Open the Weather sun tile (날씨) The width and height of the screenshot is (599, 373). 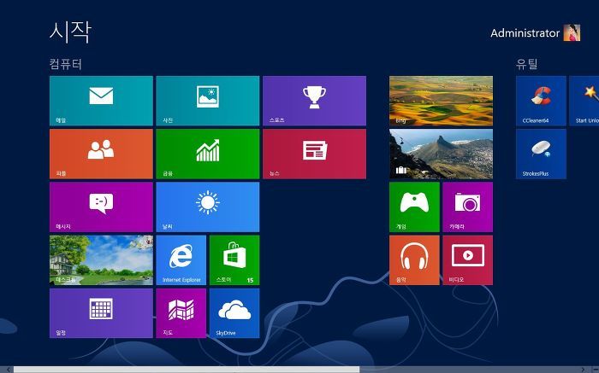pos(208,207)
